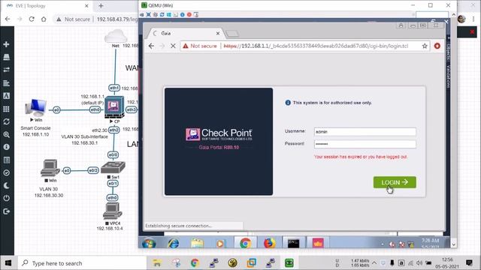Image resolution: width=481 pixels, height=270 pixels.
Task: Click the refresh icon in QEMU toolbar
Action: click(x=162, y=14)
